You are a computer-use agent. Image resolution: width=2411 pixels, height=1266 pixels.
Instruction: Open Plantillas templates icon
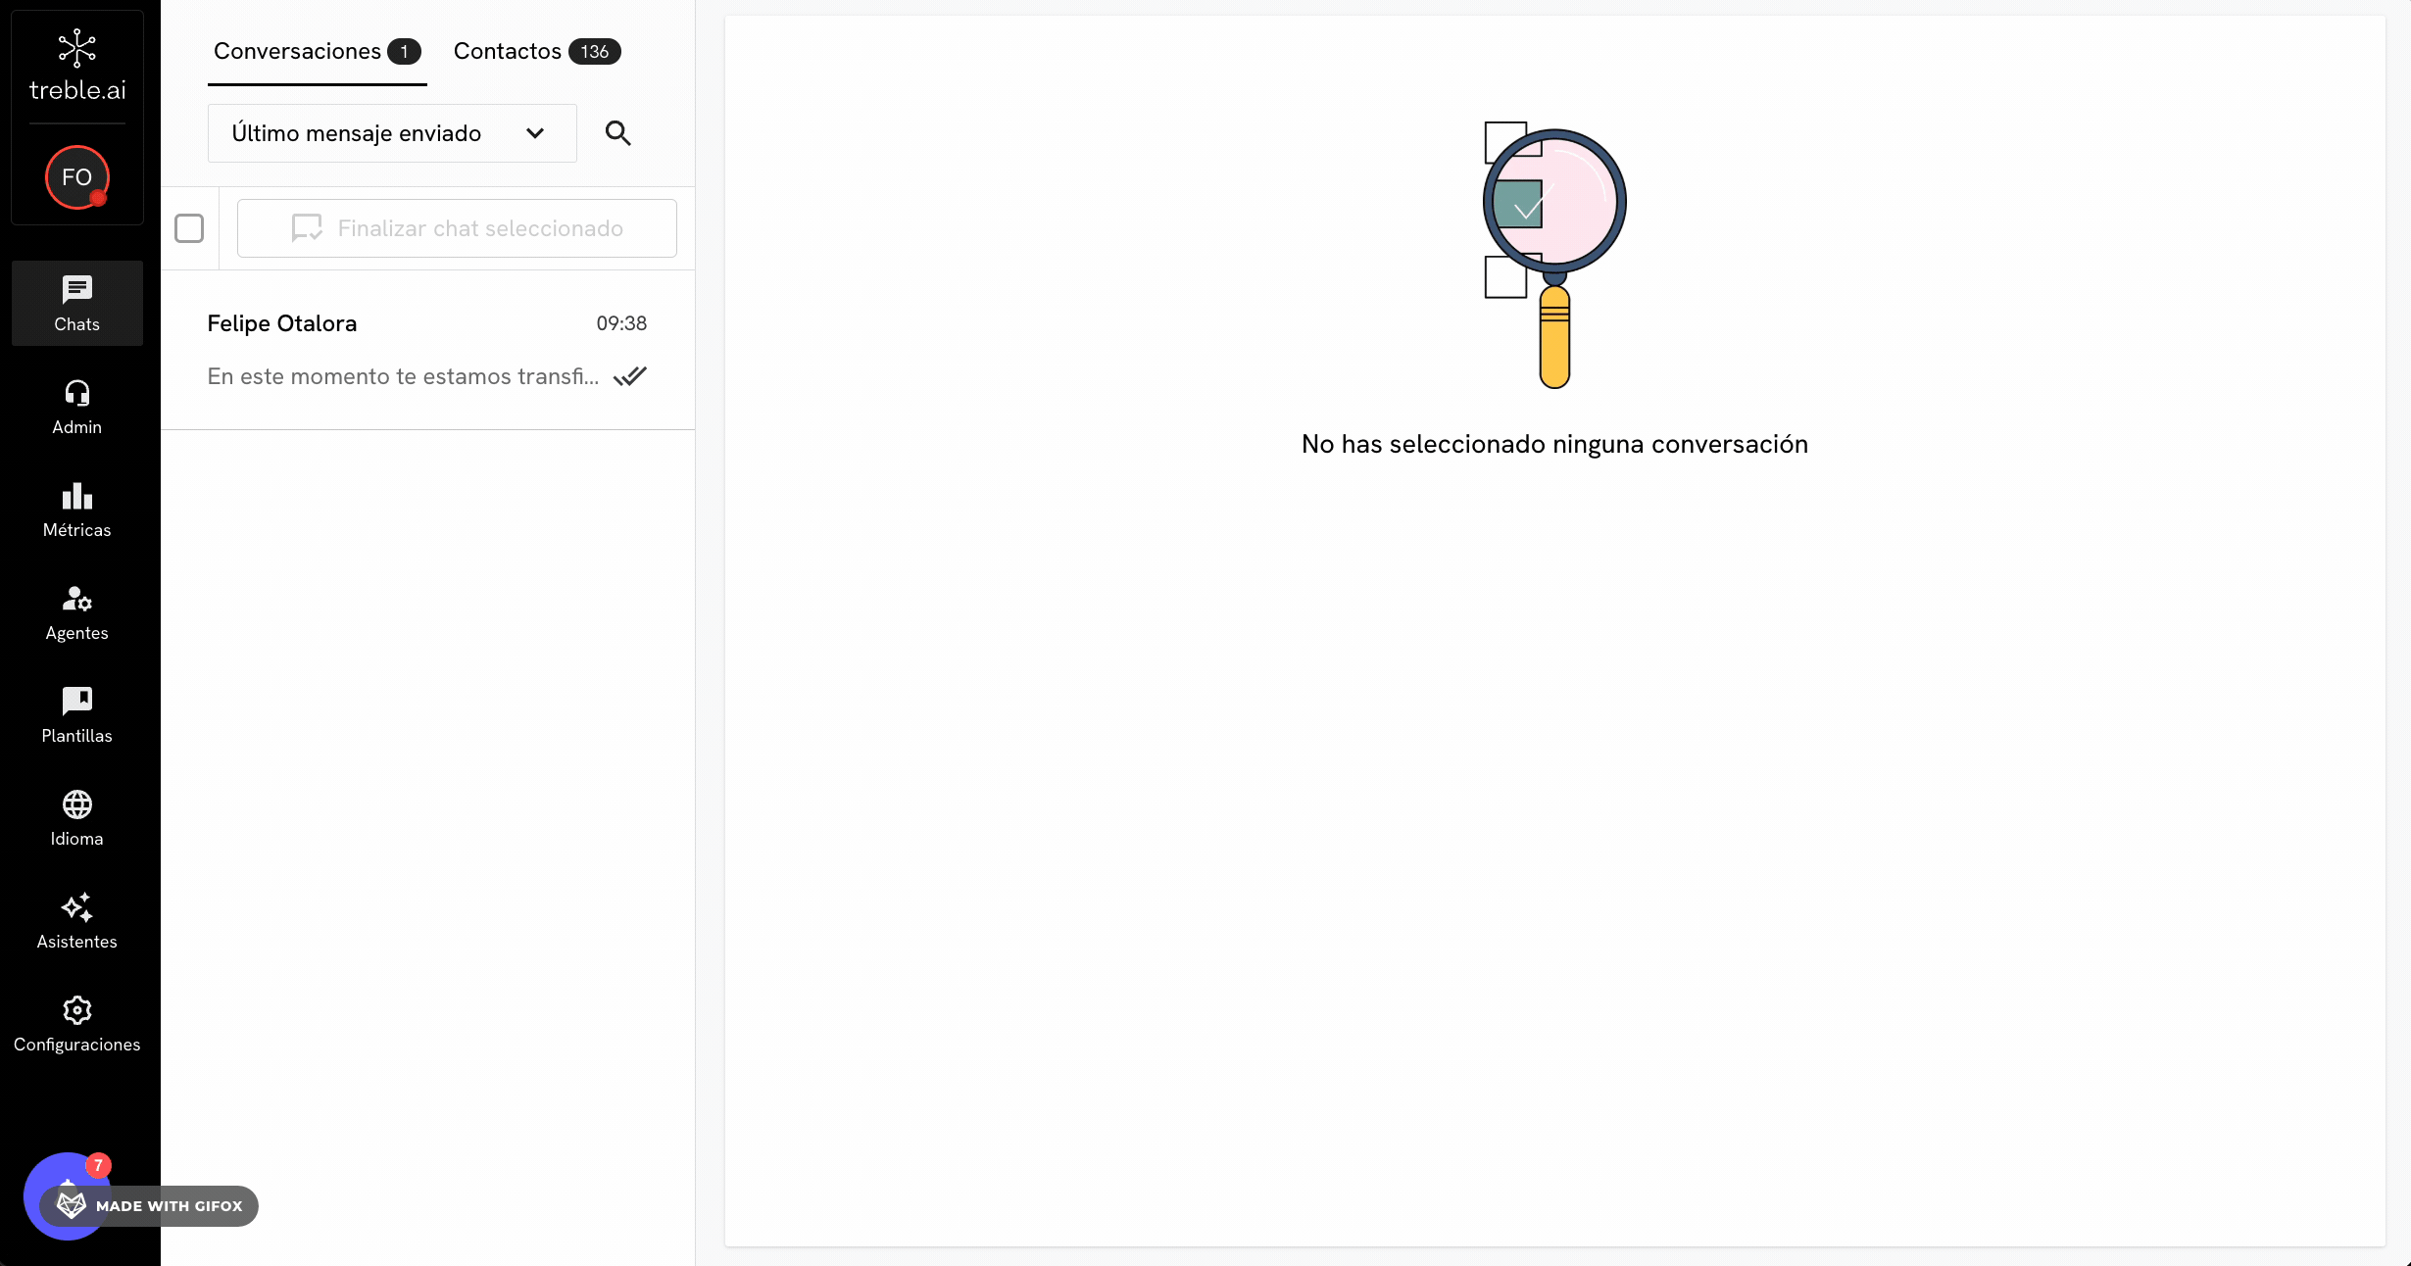[76, 702]
